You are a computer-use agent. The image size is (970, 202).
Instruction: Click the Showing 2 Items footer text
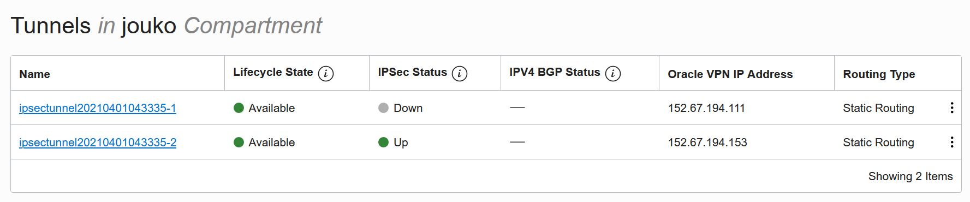point(911,176)
